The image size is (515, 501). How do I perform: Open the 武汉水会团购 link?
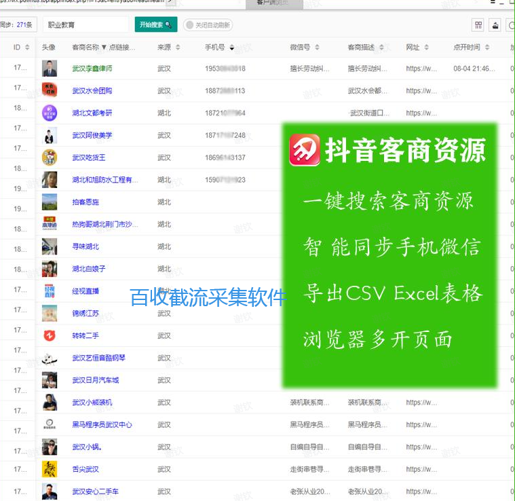click(92, 91)
